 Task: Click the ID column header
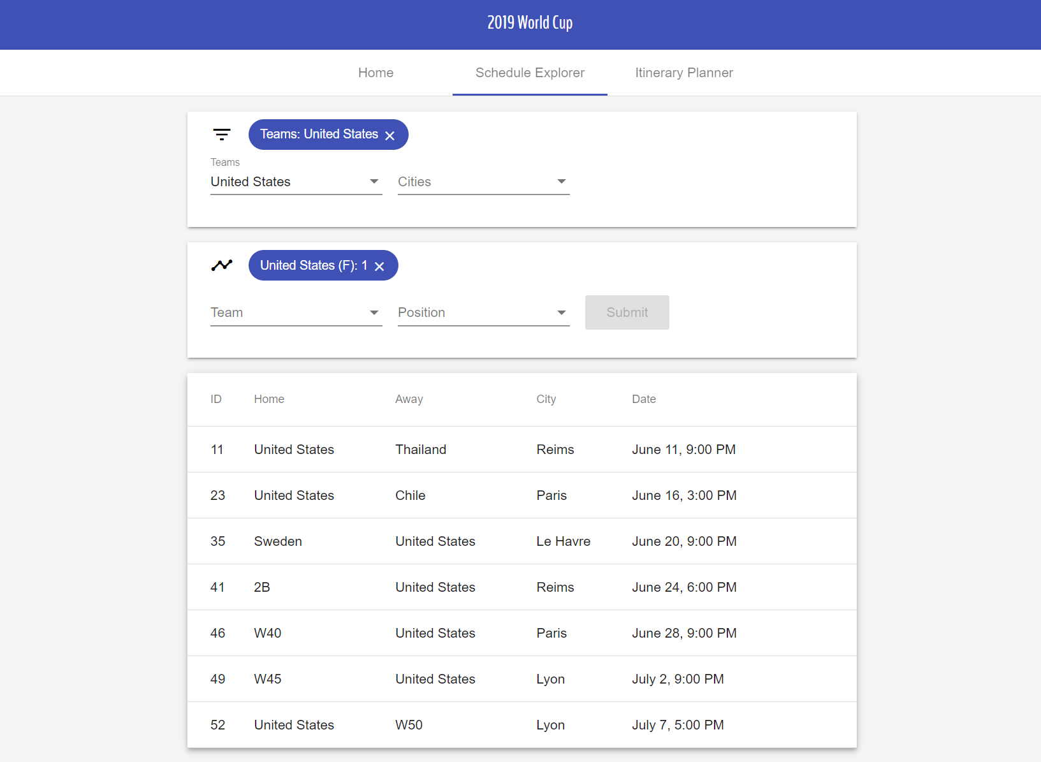coord(216,399)
